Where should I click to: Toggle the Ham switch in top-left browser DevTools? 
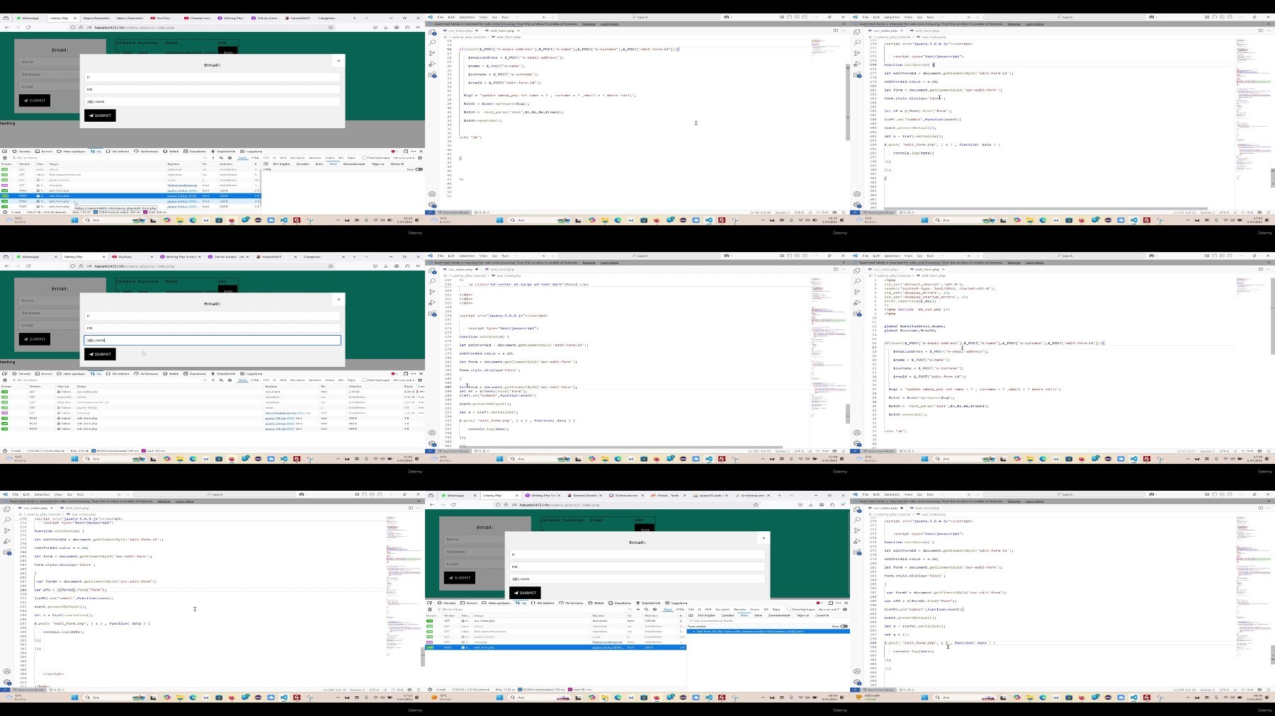coord(419,169)
